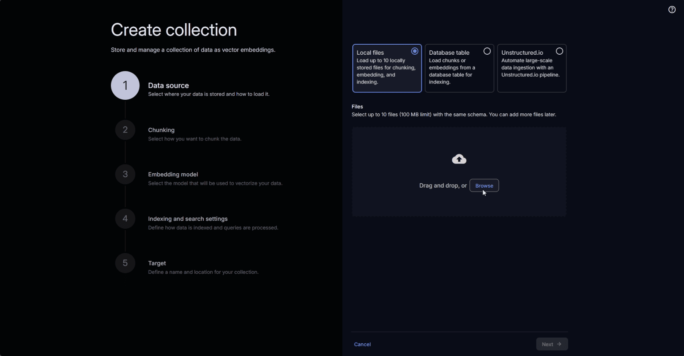Go to step 4 Indexing circle

125,219
